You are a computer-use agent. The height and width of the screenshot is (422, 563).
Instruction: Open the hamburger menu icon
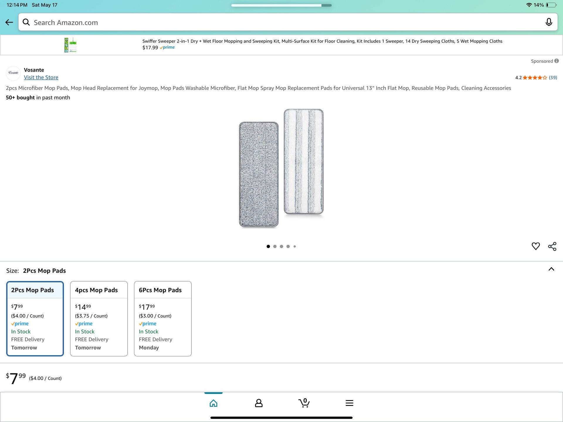tap(349, 403)
